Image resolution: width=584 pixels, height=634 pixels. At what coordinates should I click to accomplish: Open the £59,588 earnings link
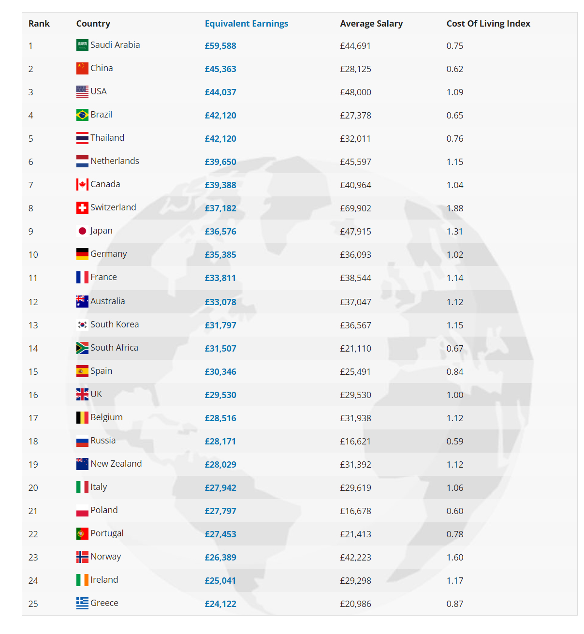[220, 46]
